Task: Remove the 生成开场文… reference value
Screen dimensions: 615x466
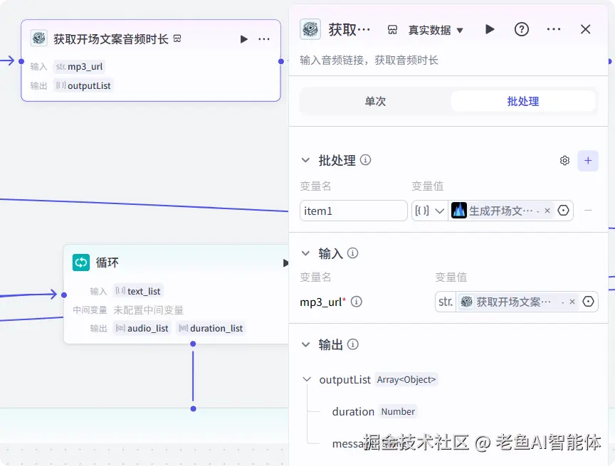Action: click(x=547, y=211)
